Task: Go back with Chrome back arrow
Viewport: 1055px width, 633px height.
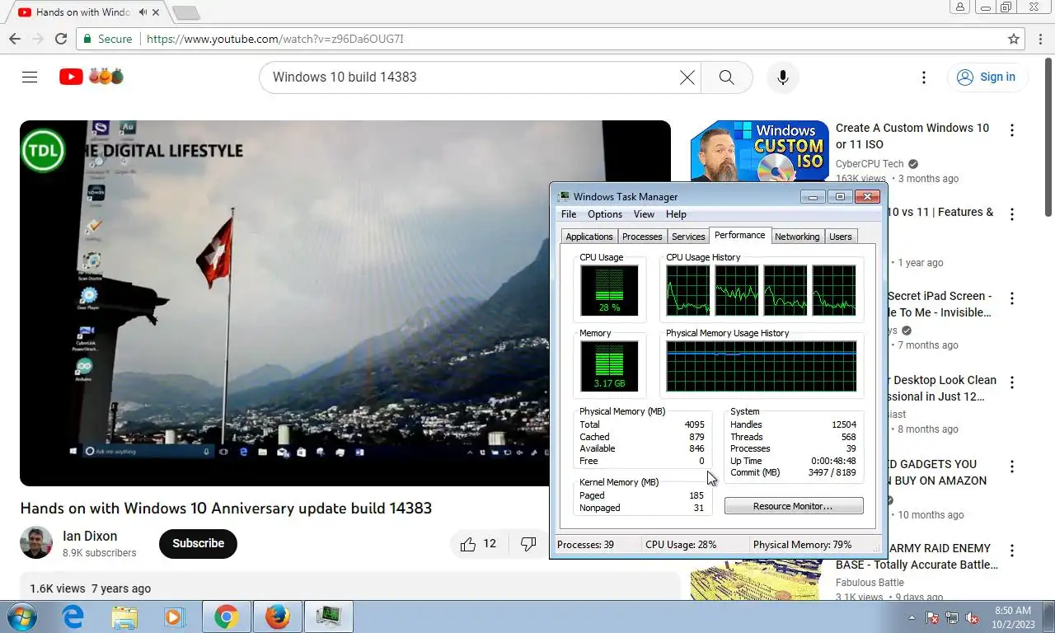Action: pos(15,39)
